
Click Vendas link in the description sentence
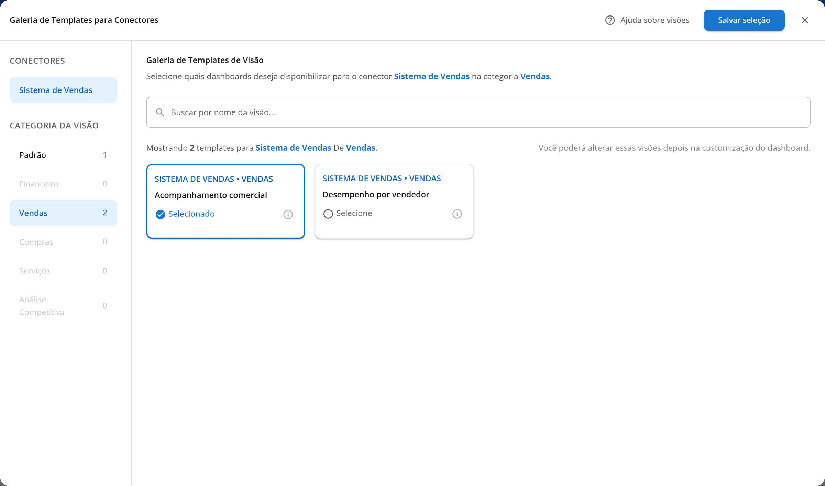click(535, 76)
